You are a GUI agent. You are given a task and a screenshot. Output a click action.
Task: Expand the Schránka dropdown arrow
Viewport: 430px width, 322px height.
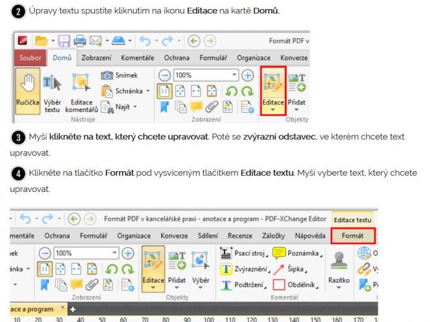(x=148, y=91)
